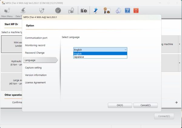
Task: Click the dialog title MPDr Ver3.28.0.1
Action: (x=40, y=17)
